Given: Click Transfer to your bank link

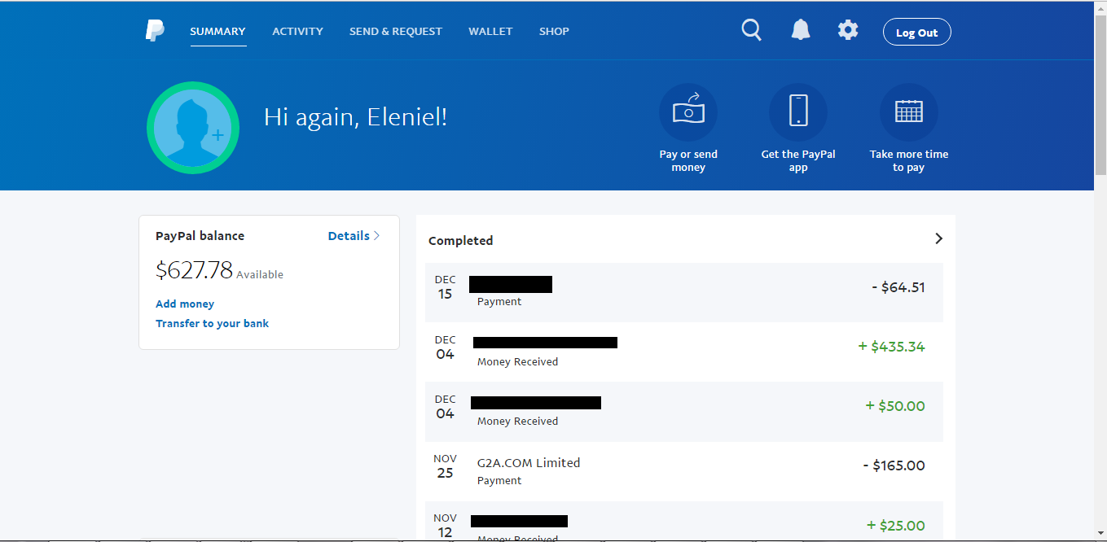Looking at the screenshot, I should [x=212, y=323].
